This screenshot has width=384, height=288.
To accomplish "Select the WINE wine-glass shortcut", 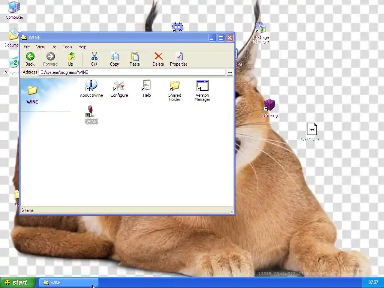I will click(x=91, y=115).
